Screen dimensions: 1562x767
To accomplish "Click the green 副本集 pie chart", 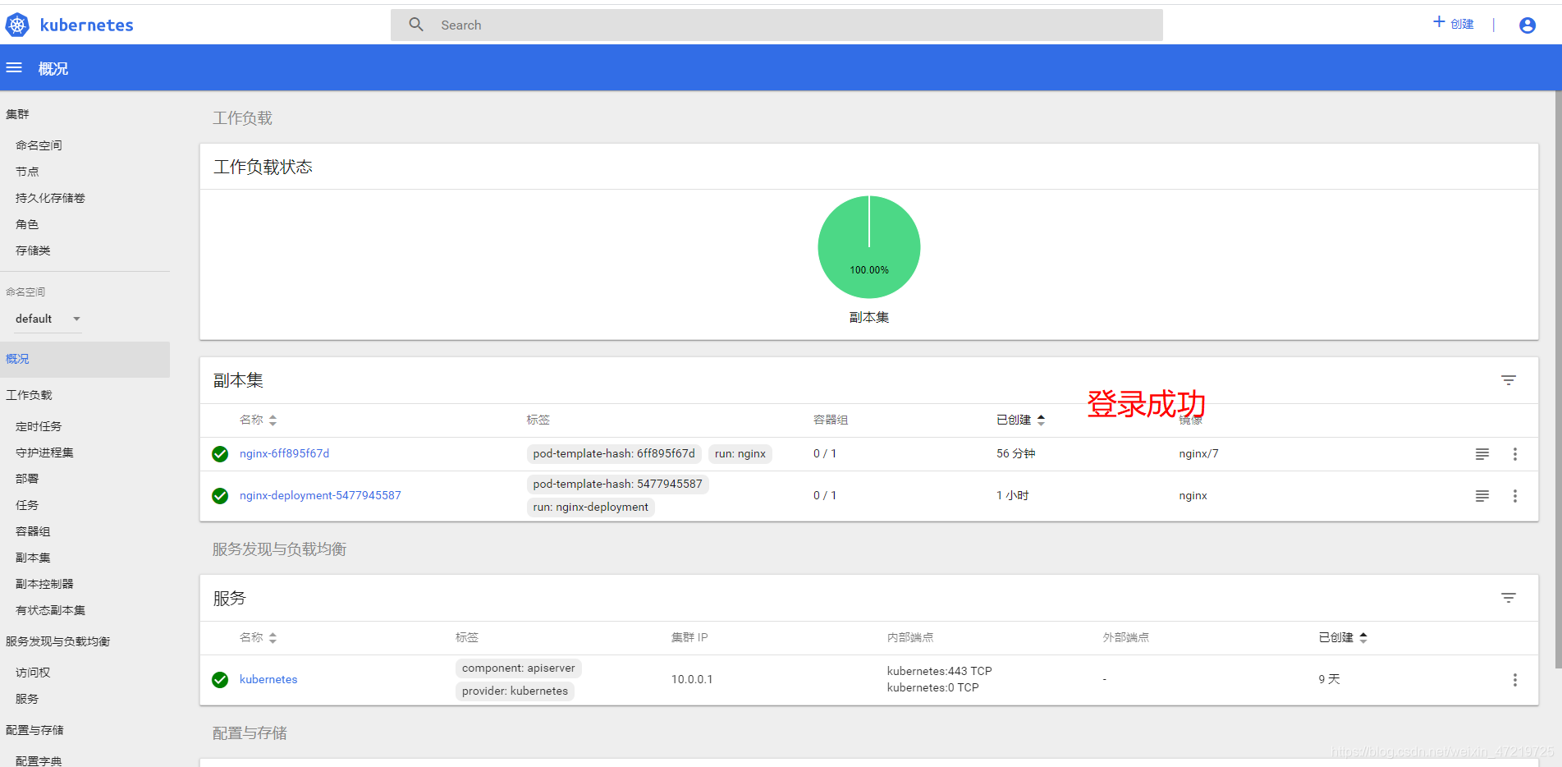I will click(x=869, y=246).
